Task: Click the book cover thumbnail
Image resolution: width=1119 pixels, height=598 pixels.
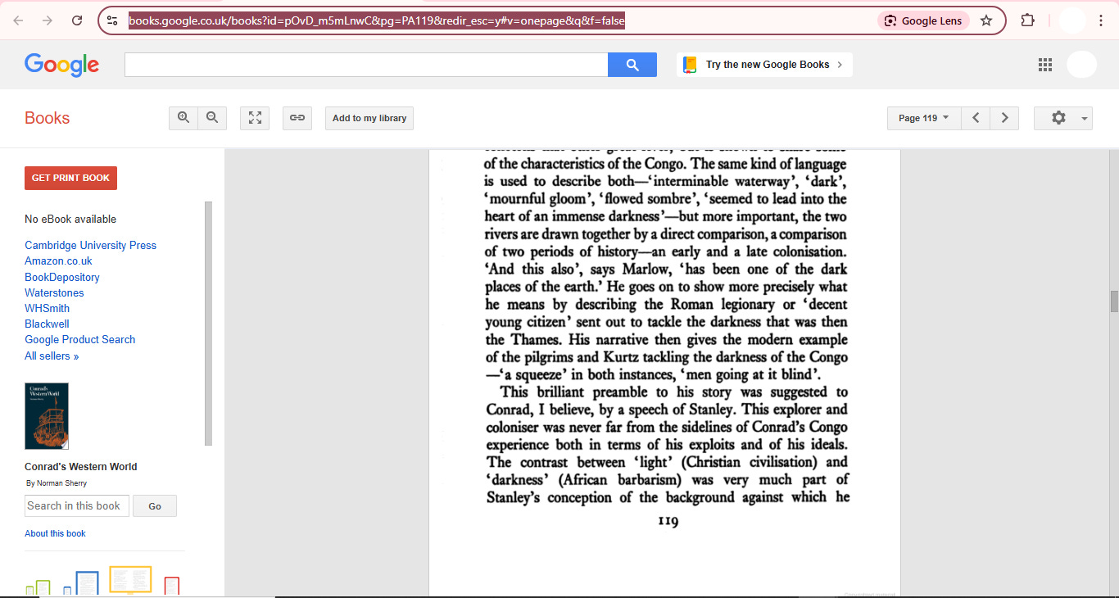Action: (47, 416)
